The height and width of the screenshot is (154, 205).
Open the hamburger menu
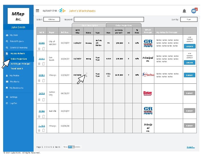[x=37, y=11]
